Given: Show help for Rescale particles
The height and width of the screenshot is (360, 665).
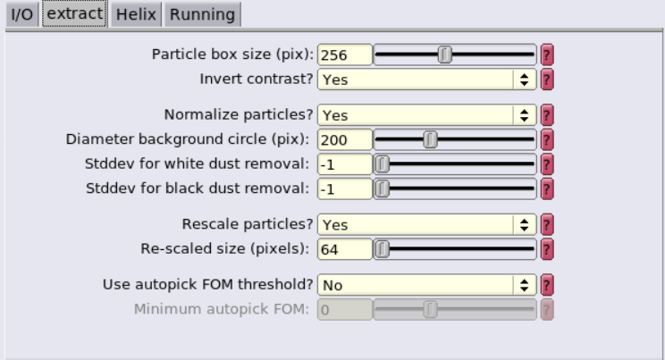Looking at the screenshot, I should [x=547, y=224].
